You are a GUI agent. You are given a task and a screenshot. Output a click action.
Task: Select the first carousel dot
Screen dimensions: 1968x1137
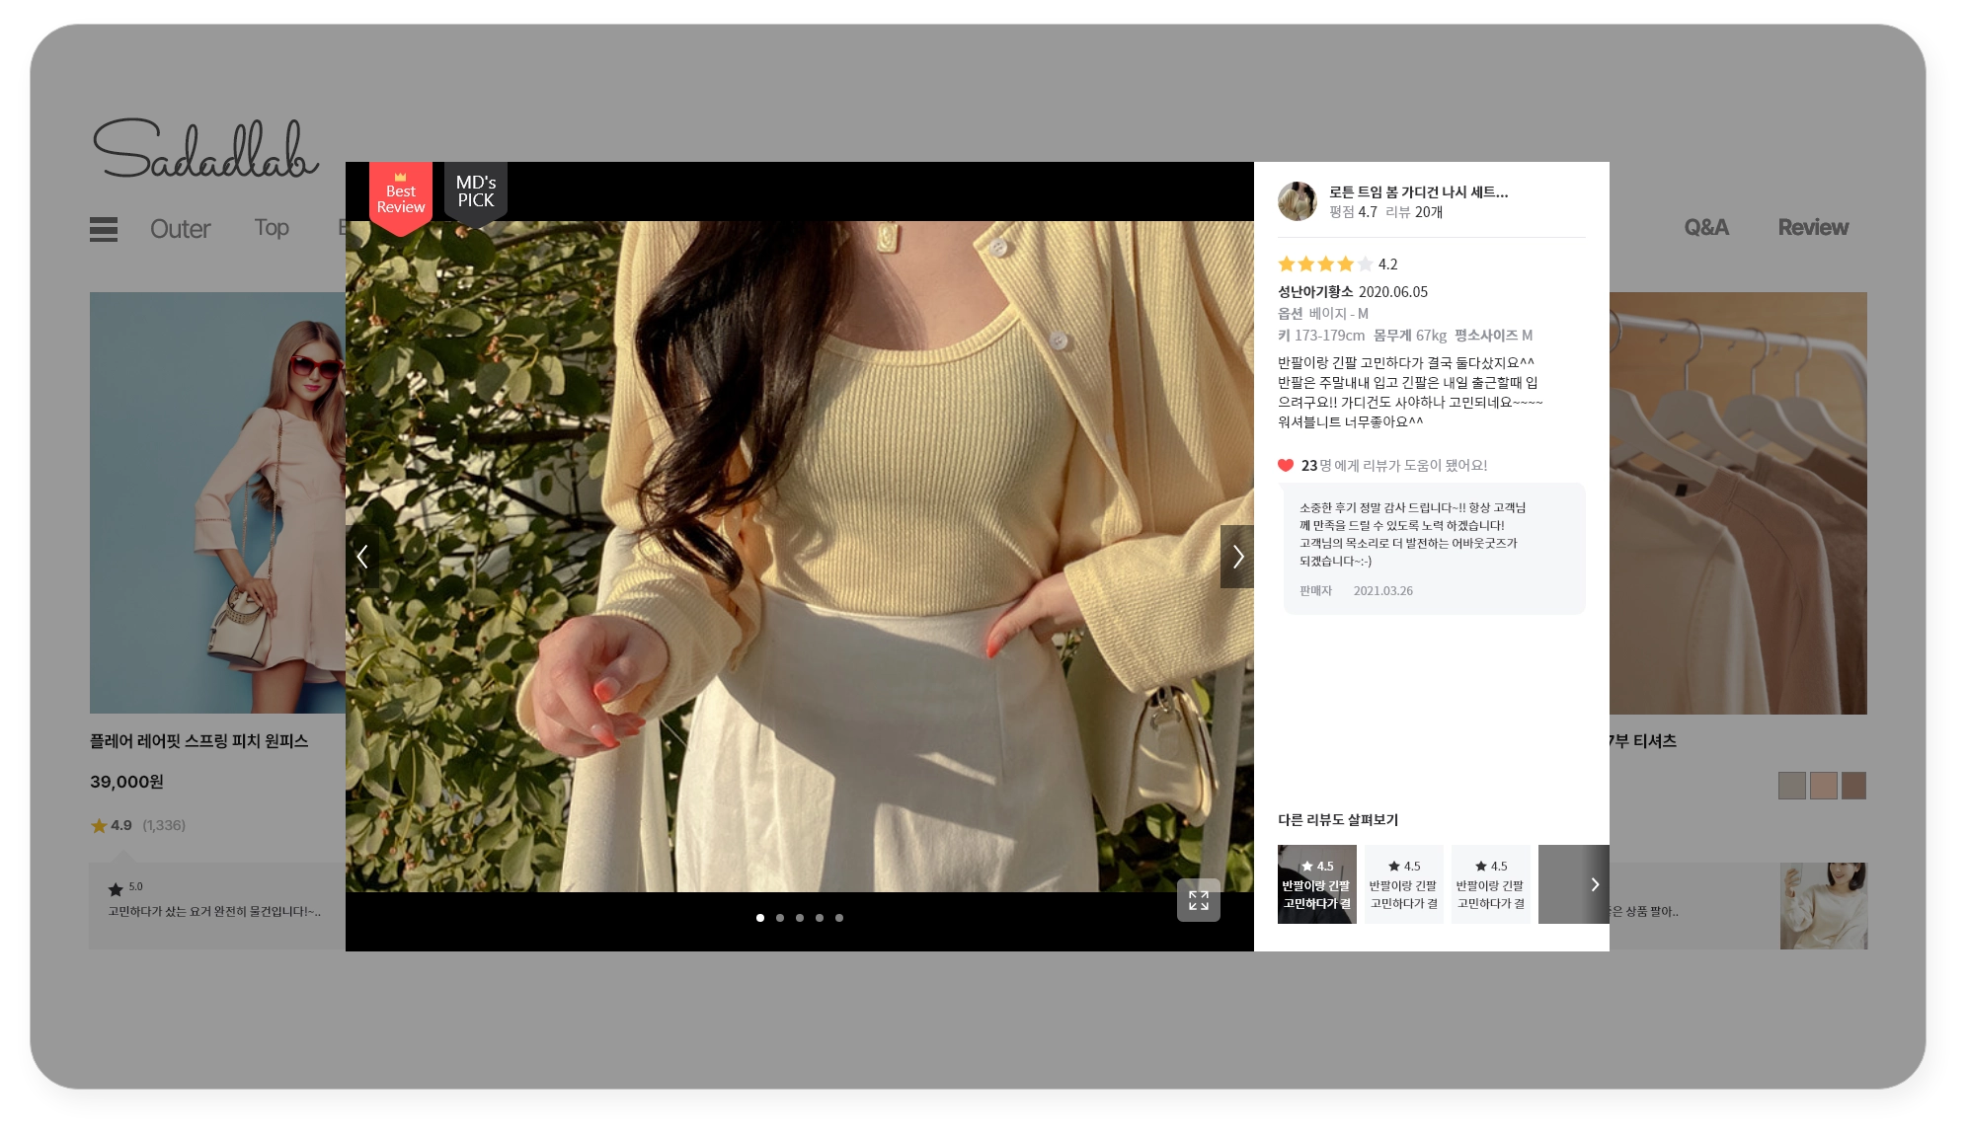click(x=760, y=918)
